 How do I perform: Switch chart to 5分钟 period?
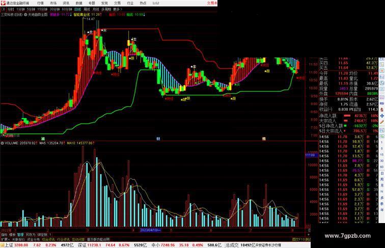coord(31,9)
